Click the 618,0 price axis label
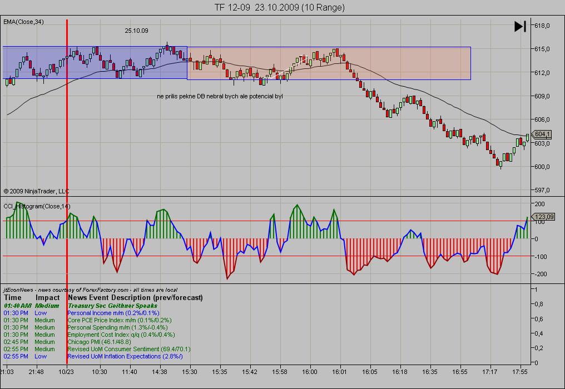This screenshot has width=565, height=389. tap(542, 26)
